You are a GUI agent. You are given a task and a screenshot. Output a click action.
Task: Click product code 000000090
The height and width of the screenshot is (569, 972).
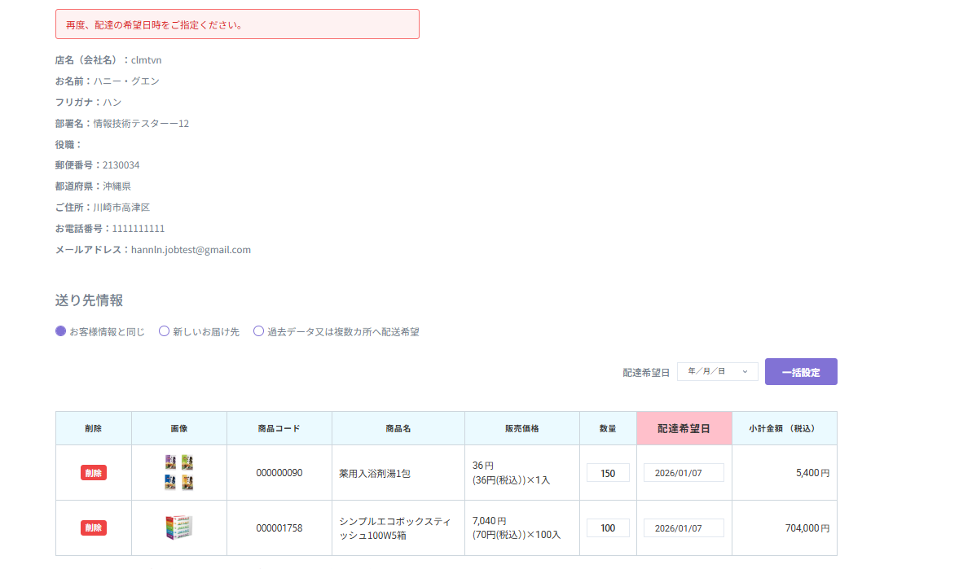[279, 473]
